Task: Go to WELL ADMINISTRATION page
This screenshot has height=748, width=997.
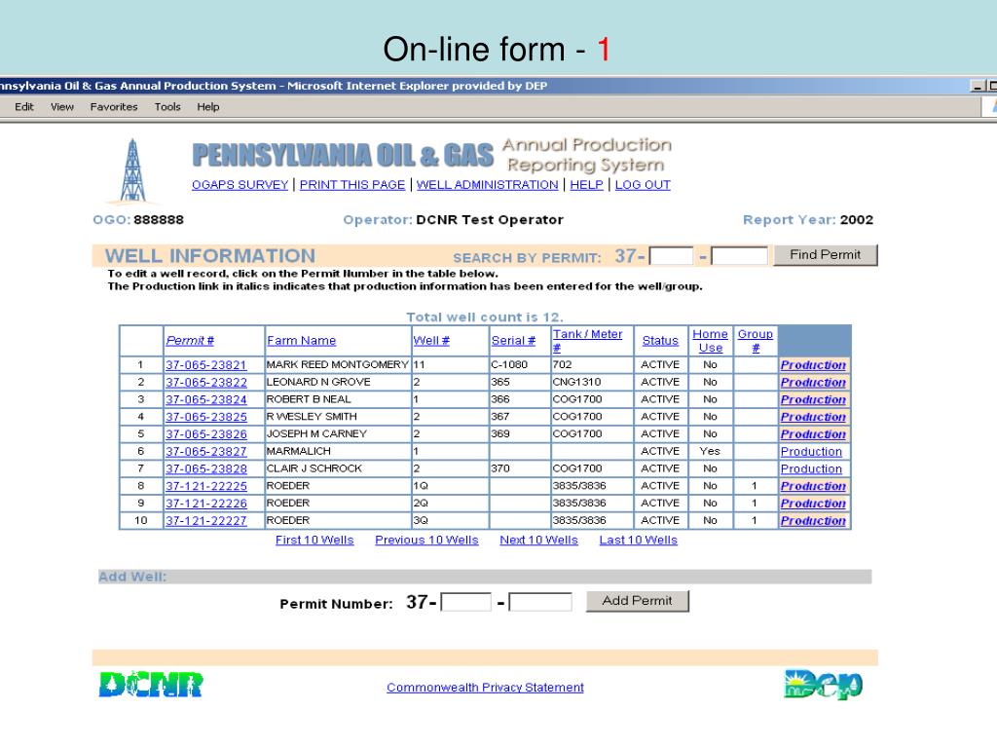Action: (x=487, y=184)
